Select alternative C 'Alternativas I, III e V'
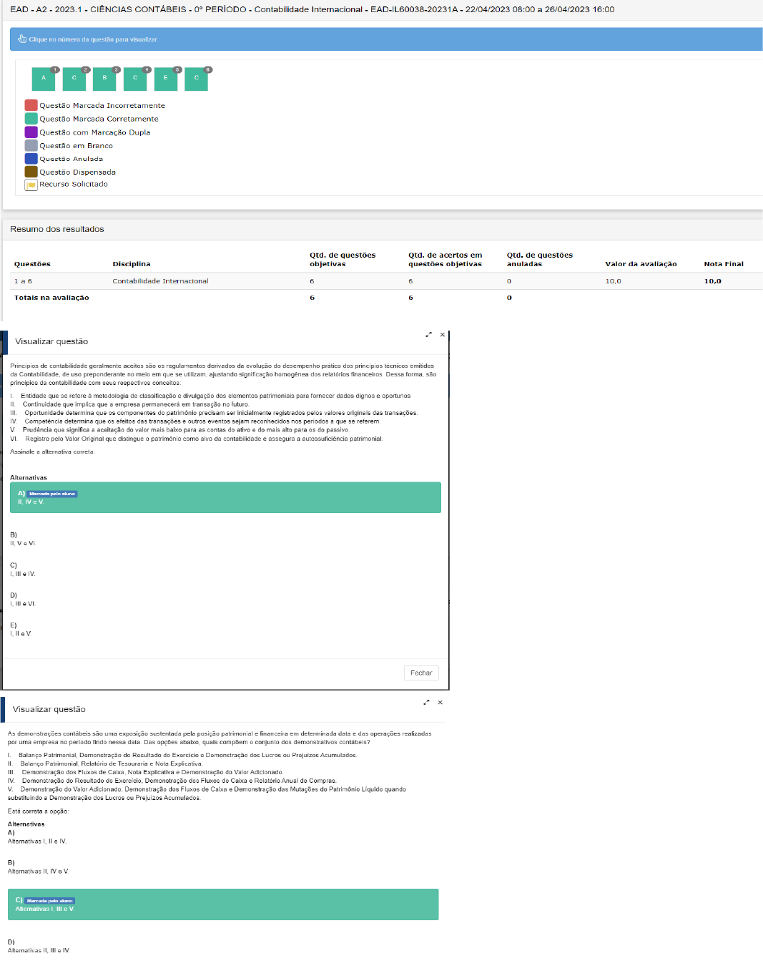 point(222,904)
